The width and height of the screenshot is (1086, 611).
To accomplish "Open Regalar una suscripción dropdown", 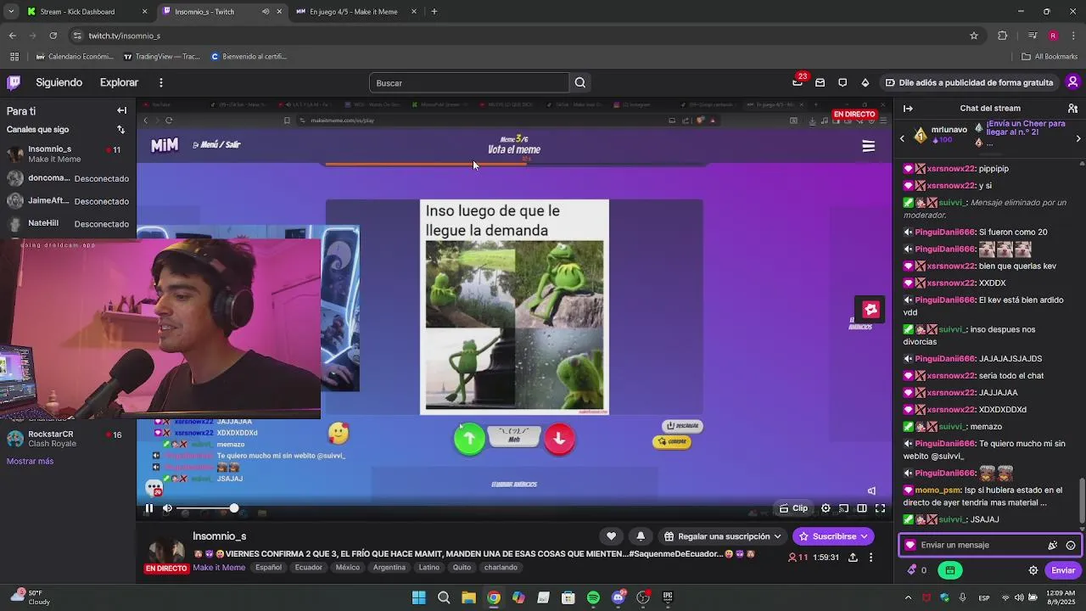I will tap(722, 536).
